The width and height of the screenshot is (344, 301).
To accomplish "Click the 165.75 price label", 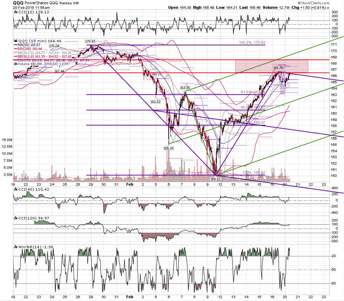I will [157, 74].
